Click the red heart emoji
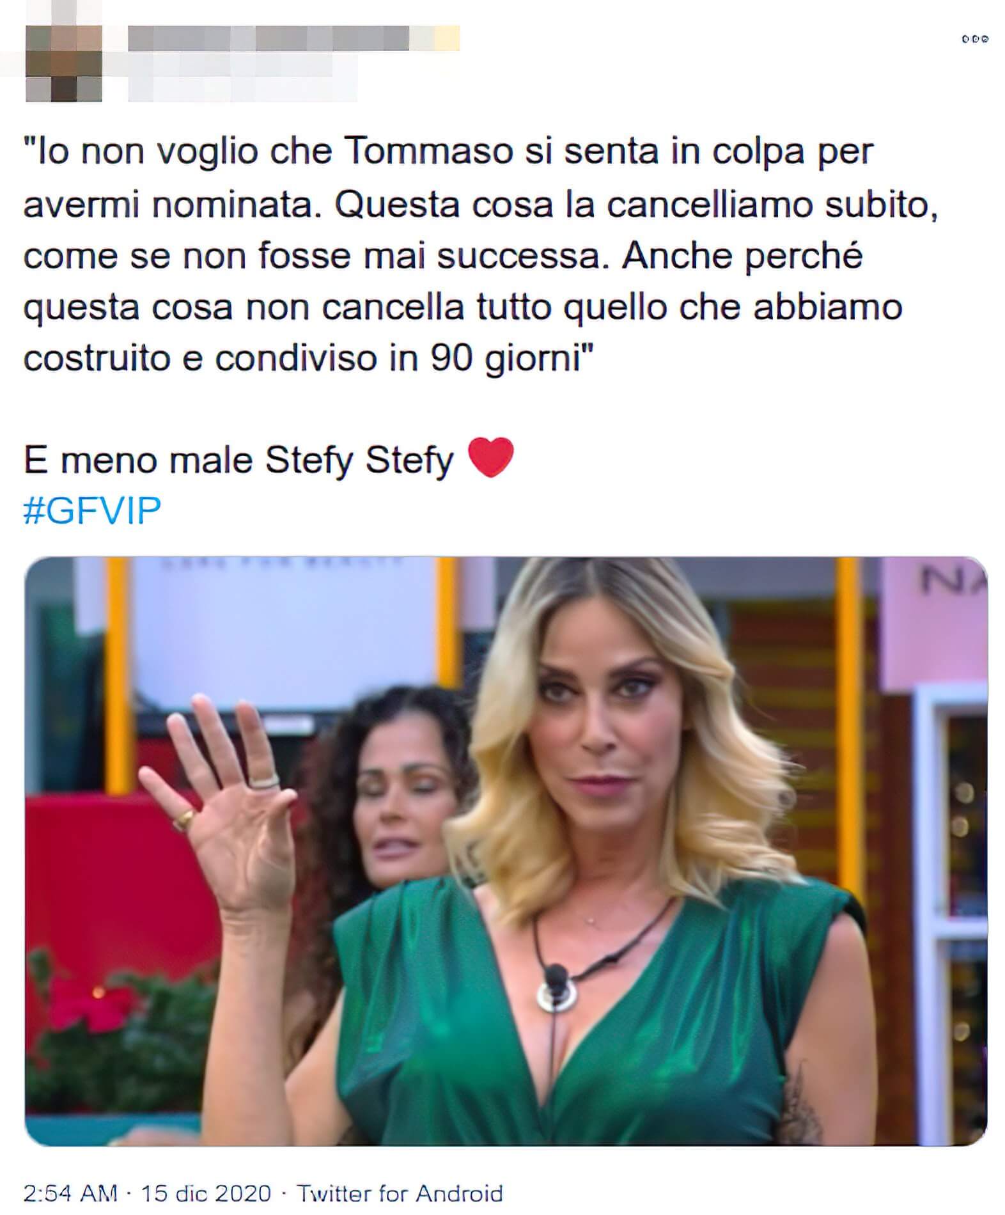The height and width of the screenshot is (1215, 1005). (490, 458)
